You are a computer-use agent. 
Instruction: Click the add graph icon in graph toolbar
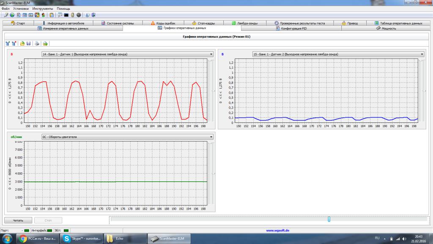pos(7,43)
